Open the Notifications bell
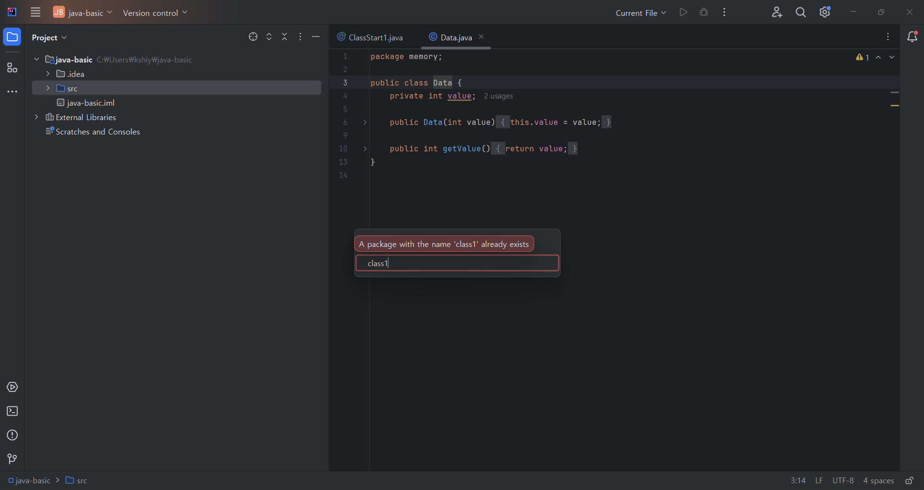Image resolution: width=924 pixels, height=490 pixels. point(912,37)
